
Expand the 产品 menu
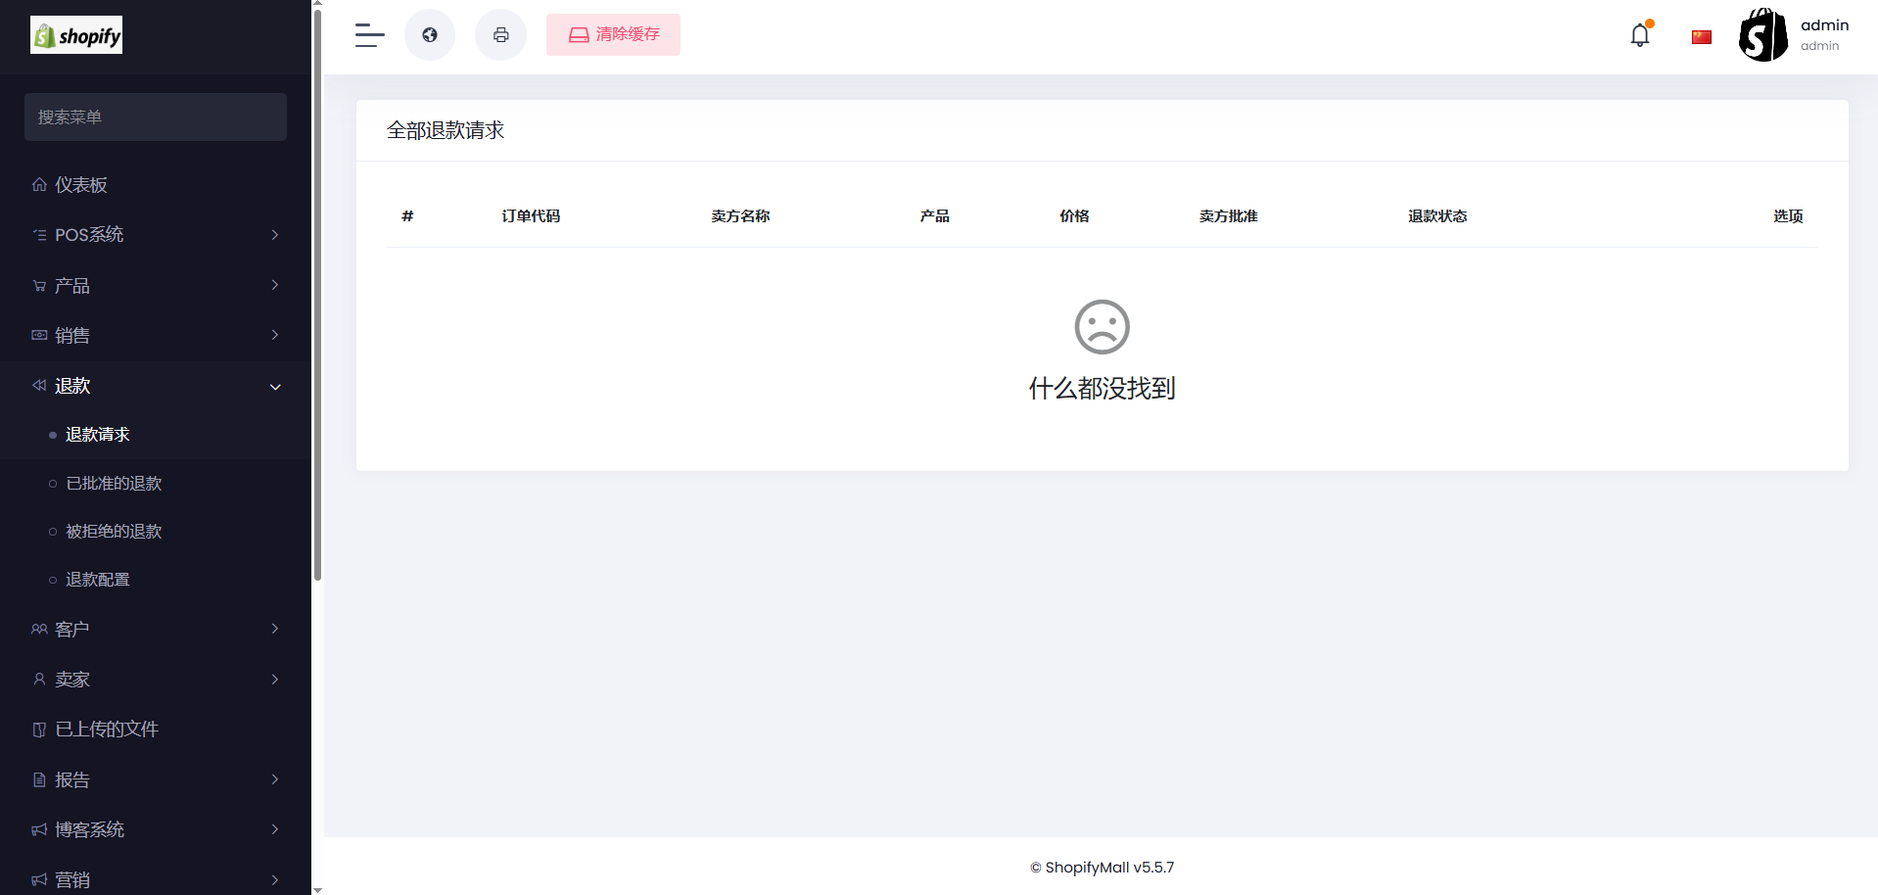coord(156,286)
